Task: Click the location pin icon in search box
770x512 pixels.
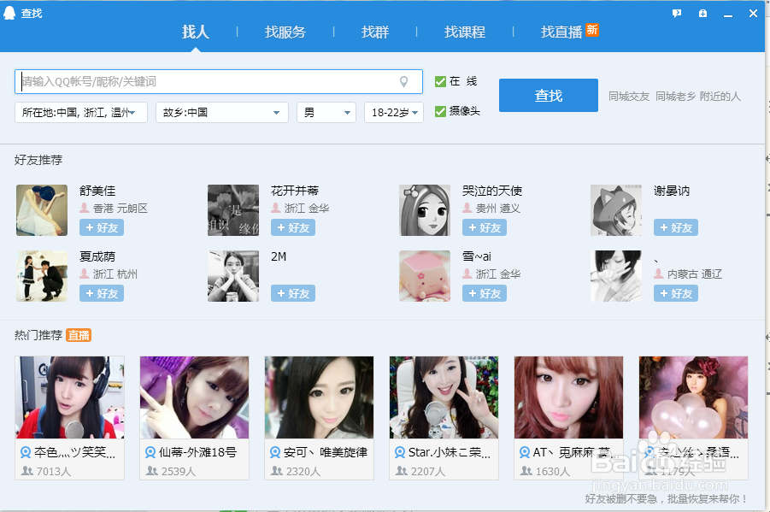Action: click(x=403, y=81)
